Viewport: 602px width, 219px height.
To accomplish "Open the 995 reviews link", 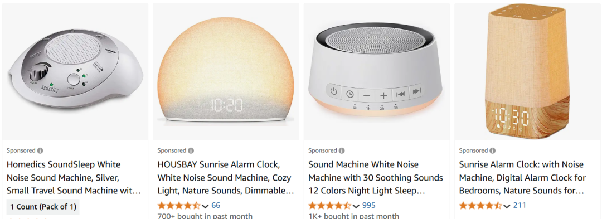I will point(368,206).
